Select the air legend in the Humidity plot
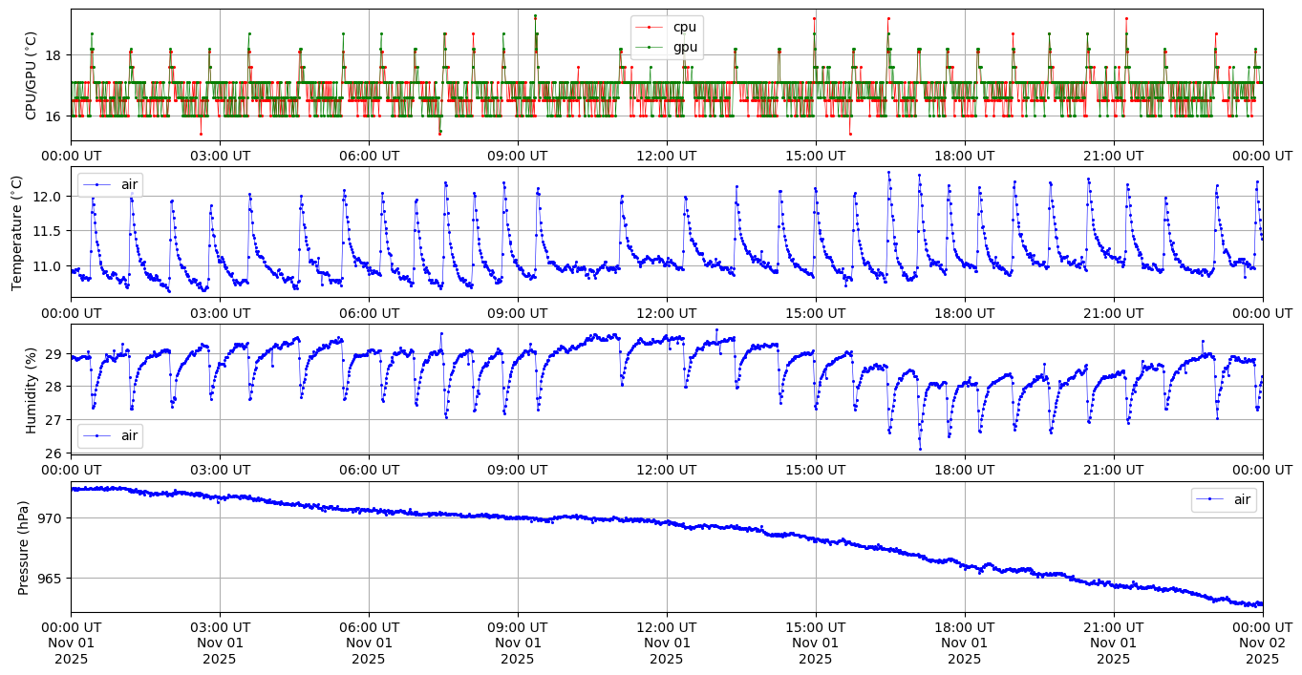This screenshot has width=1302, height=675. tap(111, 436)
